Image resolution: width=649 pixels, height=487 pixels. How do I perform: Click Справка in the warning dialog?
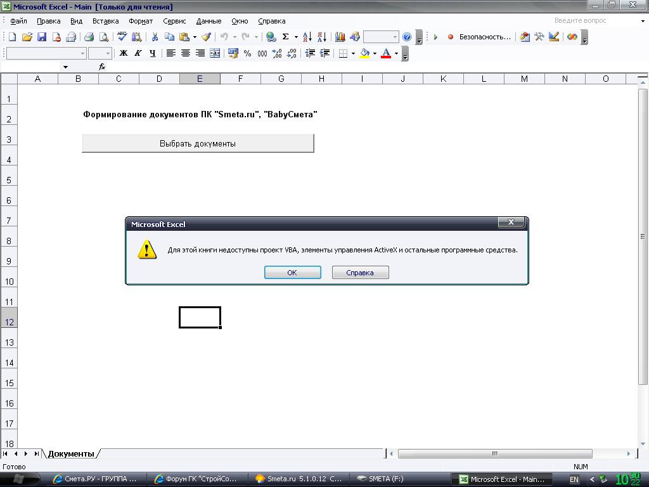[x=360, y=273]
